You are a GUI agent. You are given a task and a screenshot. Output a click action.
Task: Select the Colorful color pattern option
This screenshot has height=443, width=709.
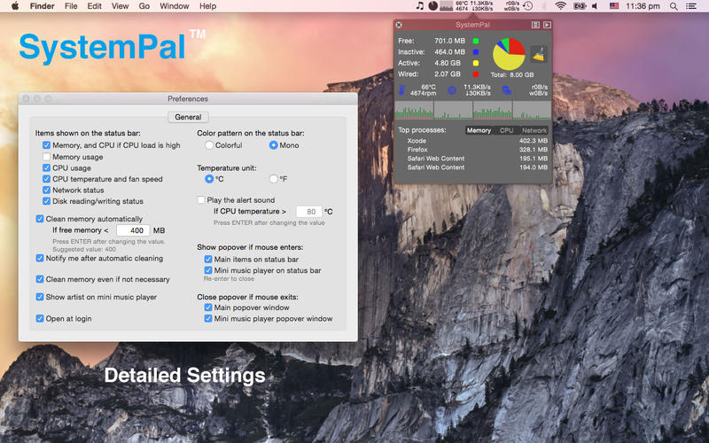(209, 145)
